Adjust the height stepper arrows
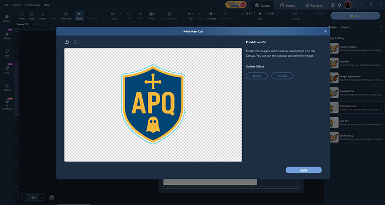Viewport: 385px width, 205px height. pos(277,14)
